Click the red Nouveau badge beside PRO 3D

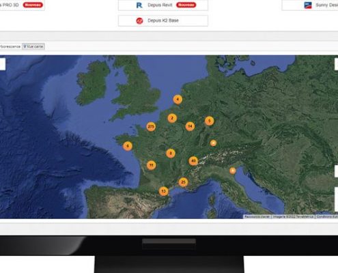click(33, 5)
